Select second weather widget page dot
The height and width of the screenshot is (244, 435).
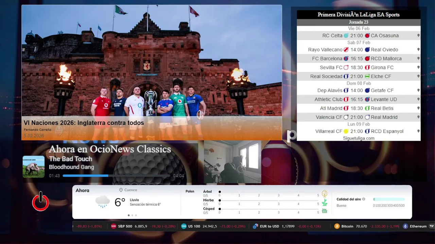tap(132, 215)
